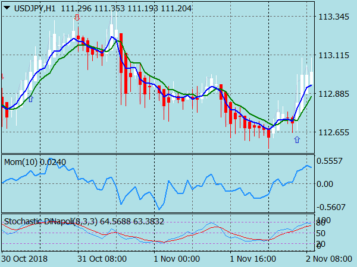Image resolution: width=357 pixels, height=267 pixels.
Task: Click the momentum zero level label 0.00
Action: 325,184
